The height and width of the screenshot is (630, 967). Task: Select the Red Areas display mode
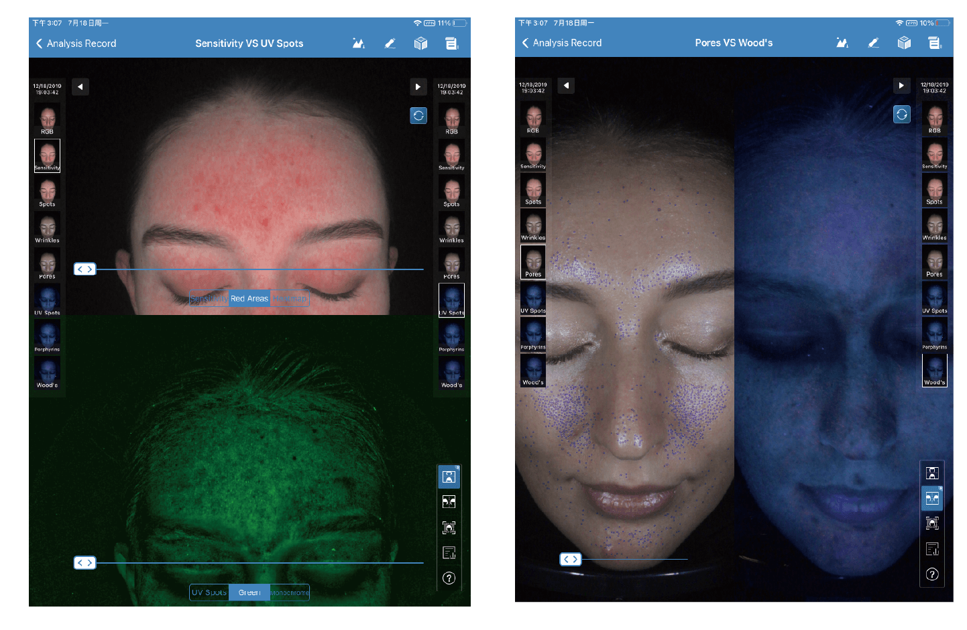(x=249, y=298)
